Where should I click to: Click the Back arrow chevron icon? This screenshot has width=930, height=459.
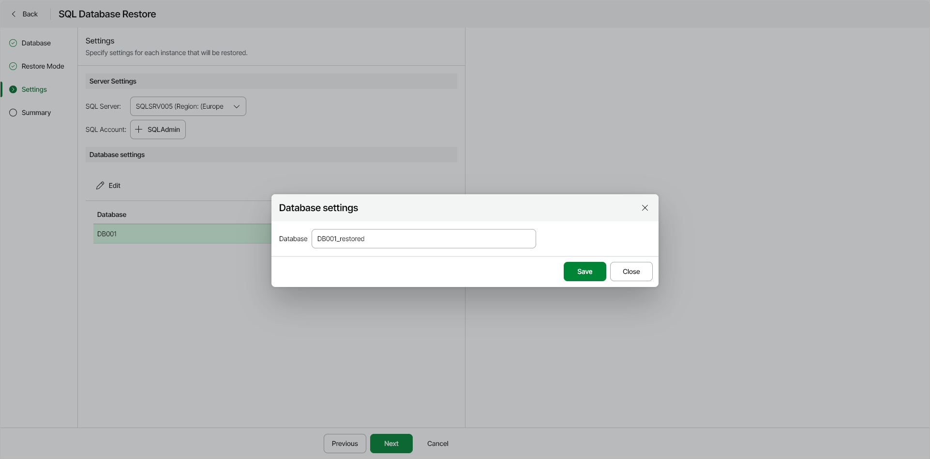tap(14, 14)
